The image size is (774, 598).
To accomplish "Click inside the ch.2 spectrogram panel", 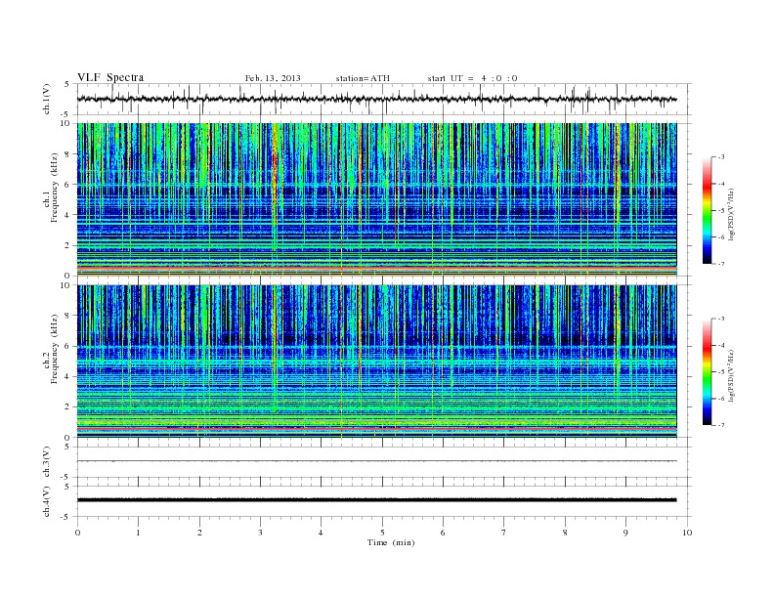I will click(x=376, y=361).
